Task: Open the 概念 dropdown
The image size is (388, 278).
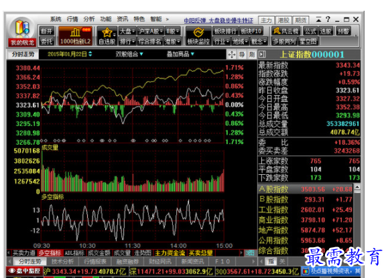Action: point(259,42)
